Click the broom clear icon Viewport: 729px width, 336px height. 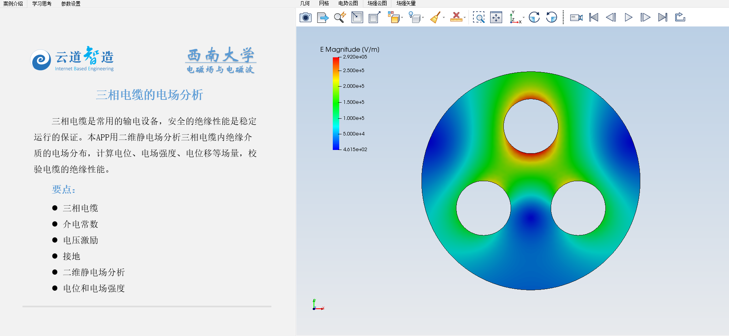click(x=435, y=17)
